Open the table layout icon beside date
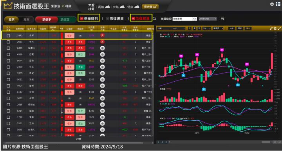This screenshot has height=152, width=282. (222, 19)
